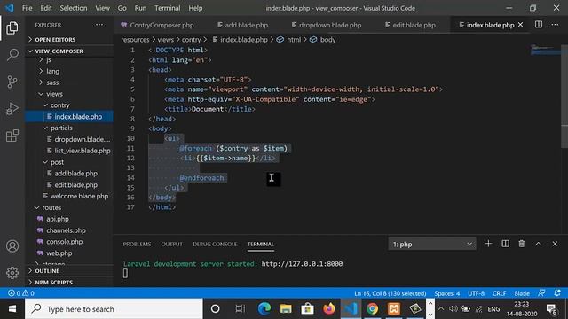
Task: Split the editor to the right
Action: pos(539,25)
